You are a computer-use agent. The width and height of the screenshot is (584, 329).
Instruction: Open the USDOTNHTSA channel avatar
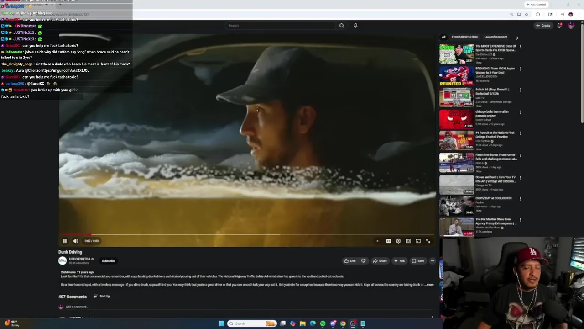point(63,261)
